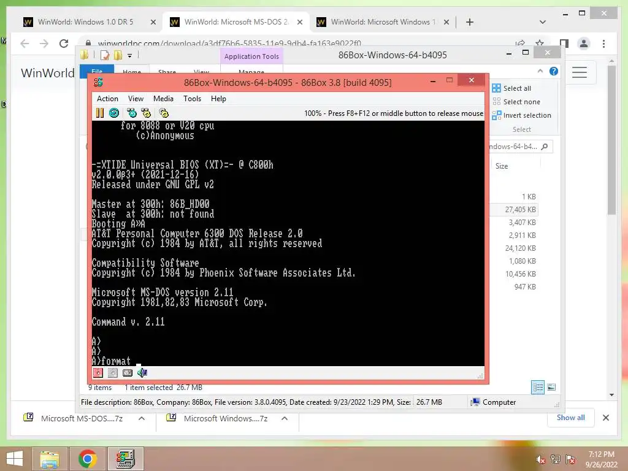
Task: Click Chrome forward arrow
Action: (x=44, y=44)
